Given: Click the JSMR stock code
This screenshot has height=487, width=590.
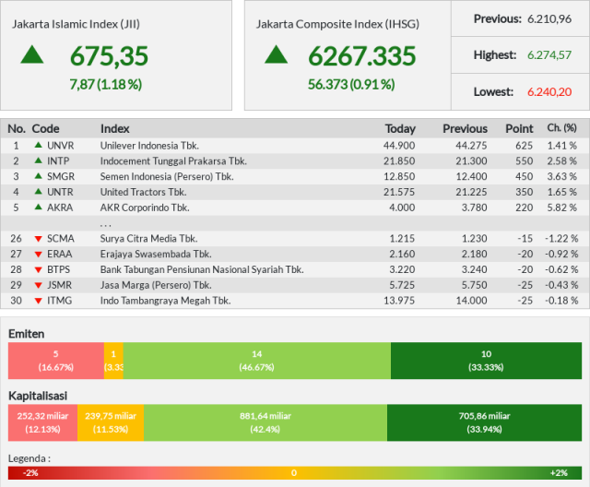Looking at the screenshot, I should pyautogui.click(x=59, y=285).
